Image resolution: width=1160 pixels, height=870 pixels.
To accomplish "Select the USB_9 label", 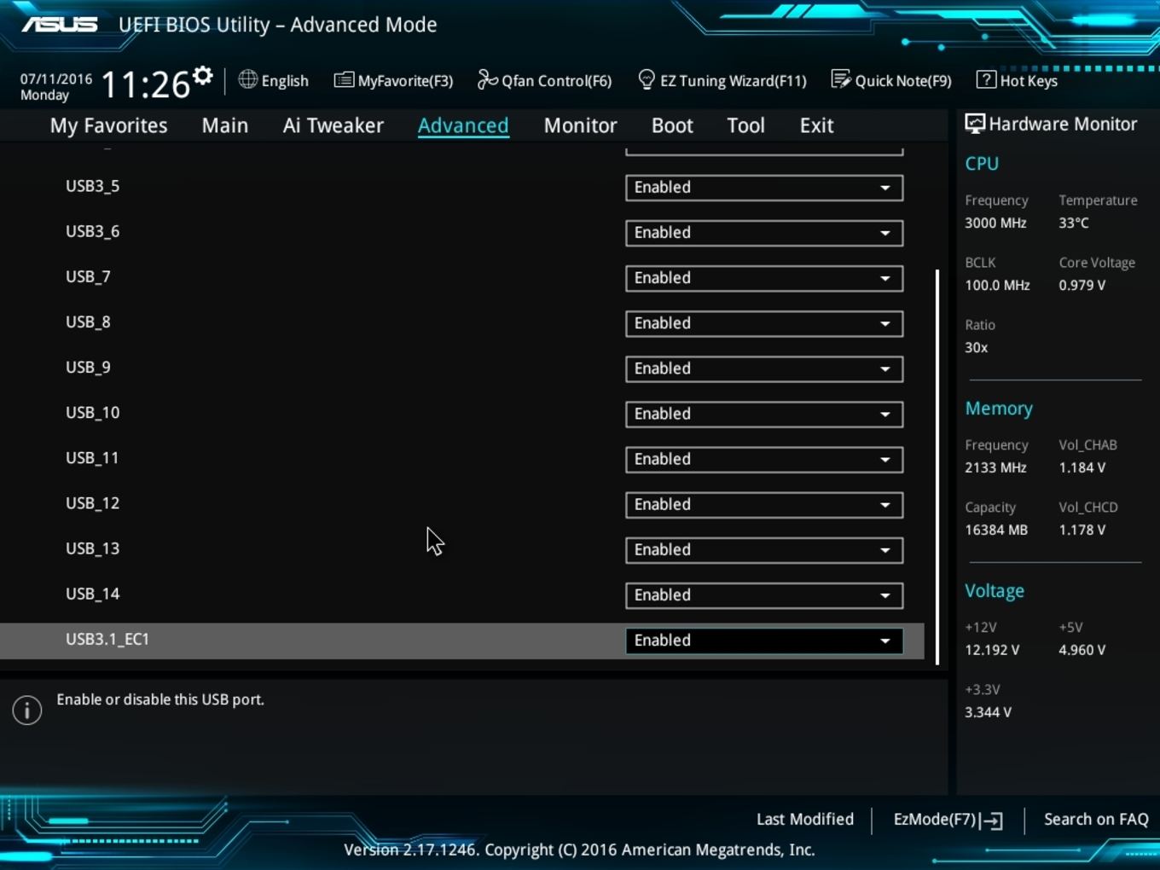I will 88,367.
